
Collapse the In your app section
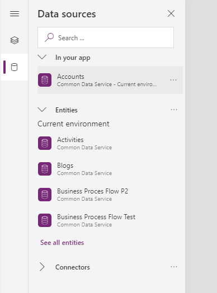point(42,57)
